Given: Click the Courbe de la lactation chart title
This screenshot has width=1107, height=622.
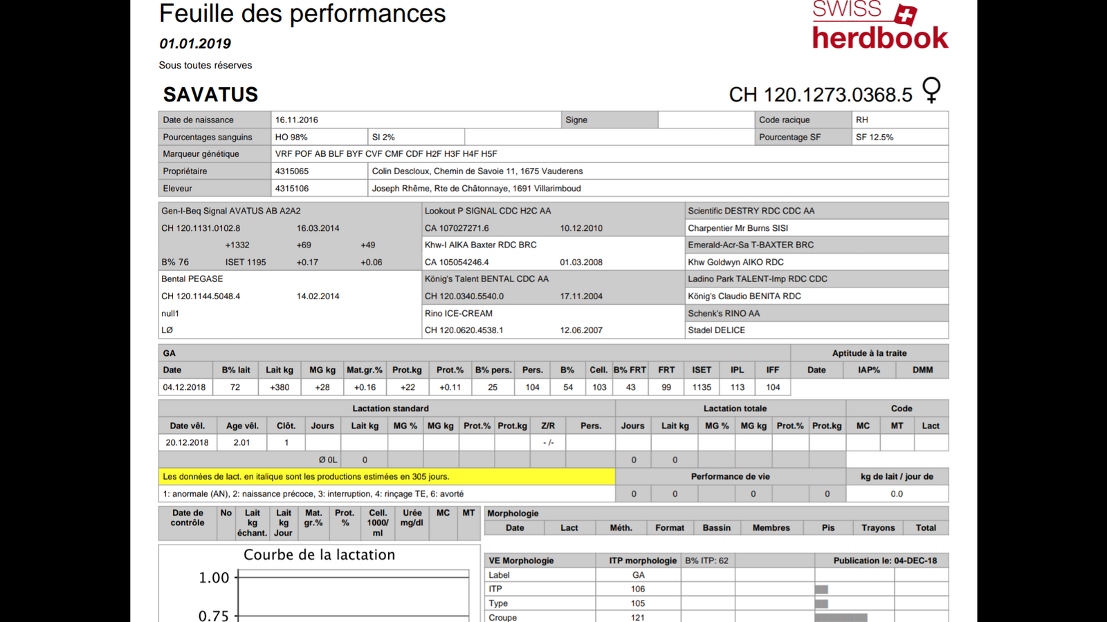Looking at the screenshot, I should (x=319, y=555).
